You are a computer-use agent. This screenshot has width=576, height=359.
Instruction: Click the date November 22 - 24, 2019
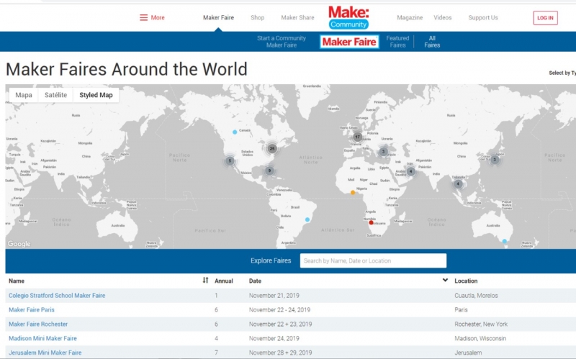(279, 310)
